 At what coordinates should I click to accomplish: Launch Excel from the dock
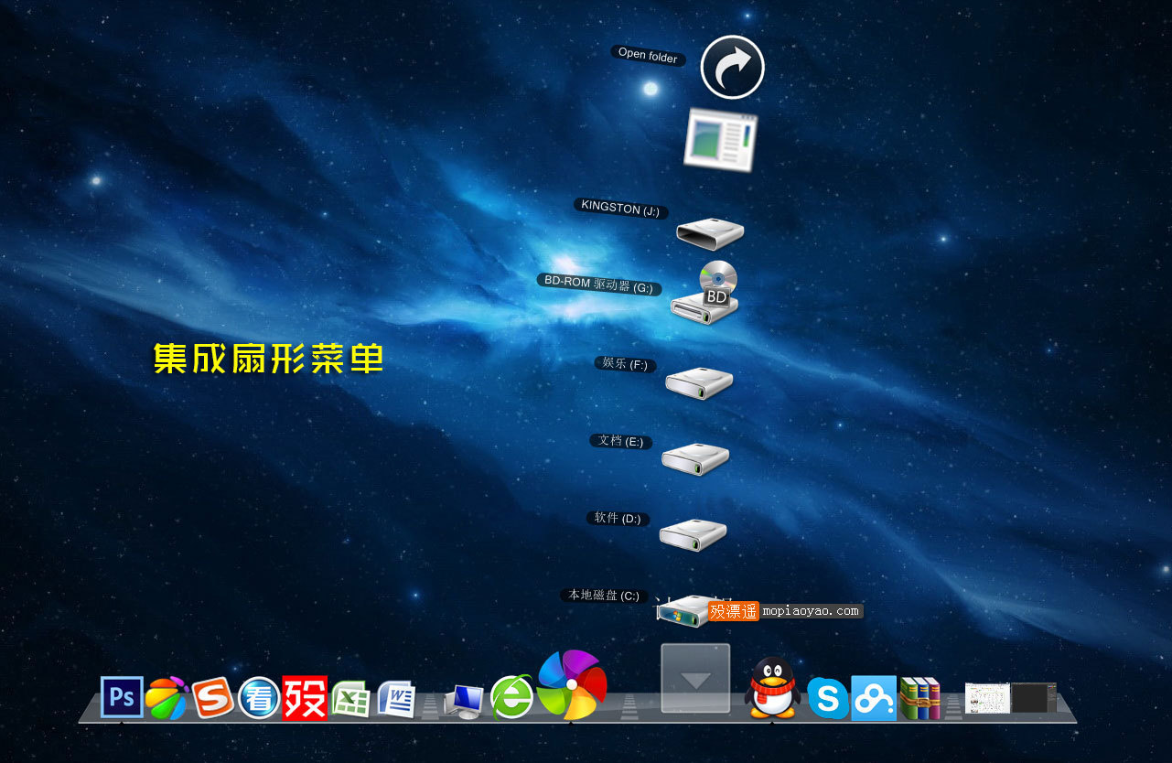(x=350, y=700)
